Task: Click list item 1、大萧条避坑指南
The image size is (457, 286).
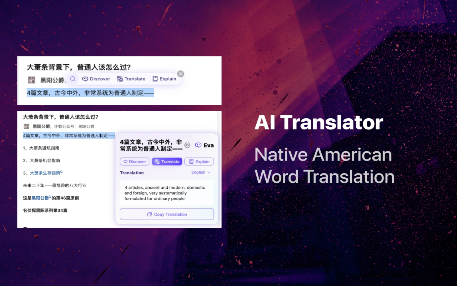Action: 41,148
